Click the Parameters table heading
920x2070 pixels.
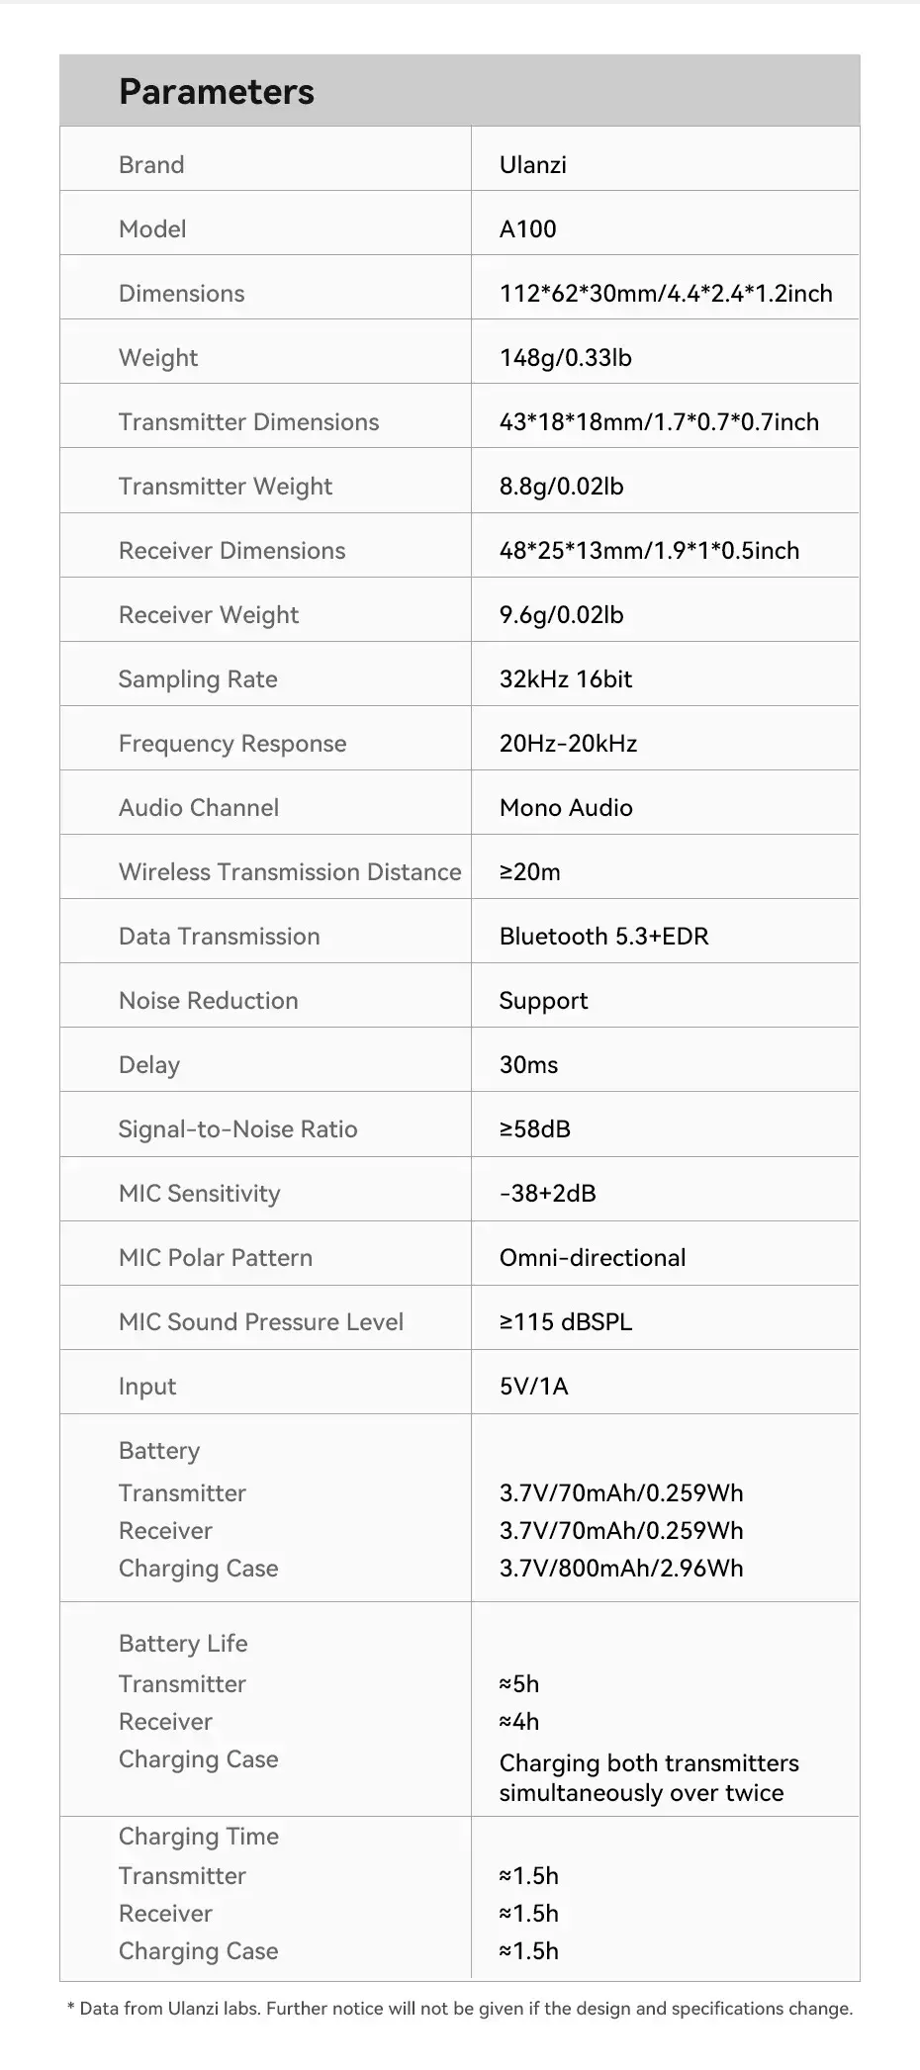tap(217, 92)
